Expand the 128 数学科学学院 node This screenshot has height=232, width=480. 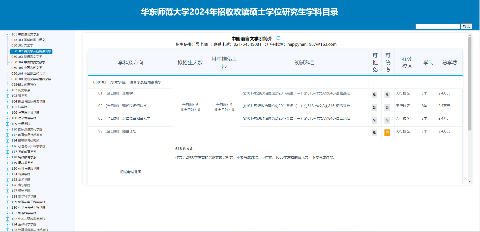[8, 197]
